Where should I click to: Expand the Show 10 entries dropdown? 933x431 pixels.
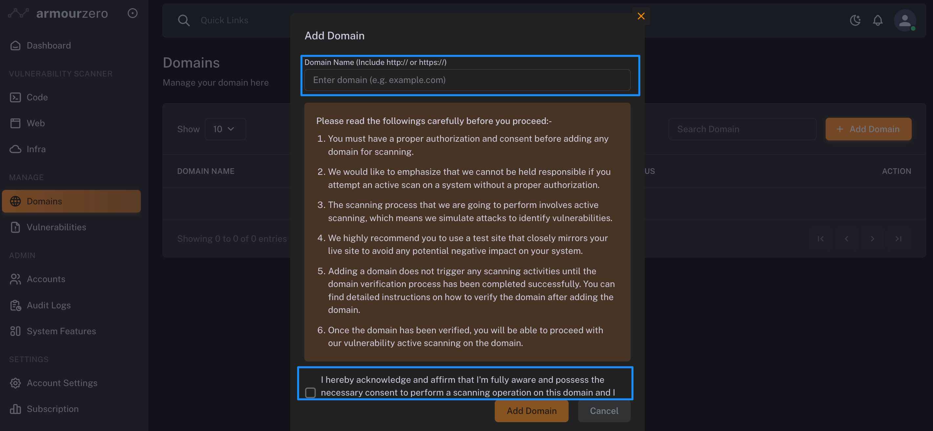(x=225, y=129)
